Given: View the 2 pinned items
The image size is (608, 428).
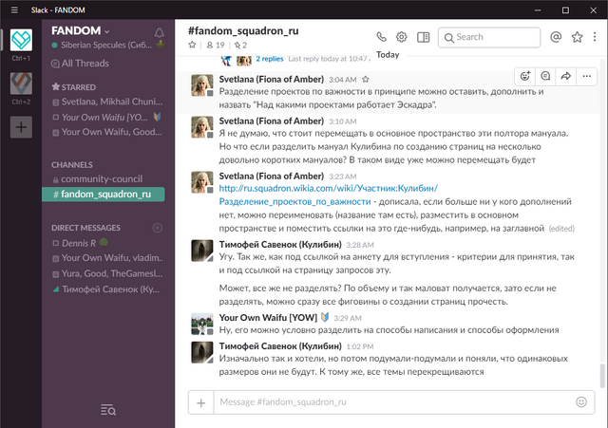Looking at the screenshot, I should click(240, 46).
